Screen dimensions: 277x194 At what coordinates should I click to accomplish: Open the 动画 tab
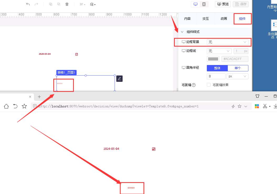[x=224, y=19]
